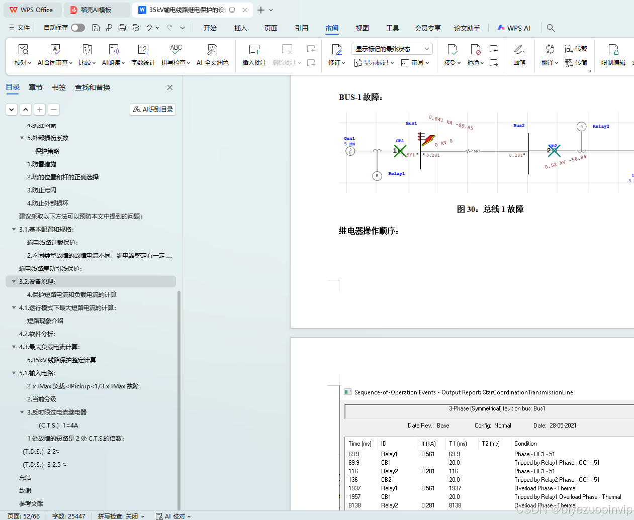Collapse the 3.反时限过电流继电器 outline item
Viewport: 634px width, 520px height.
(22, 412)
